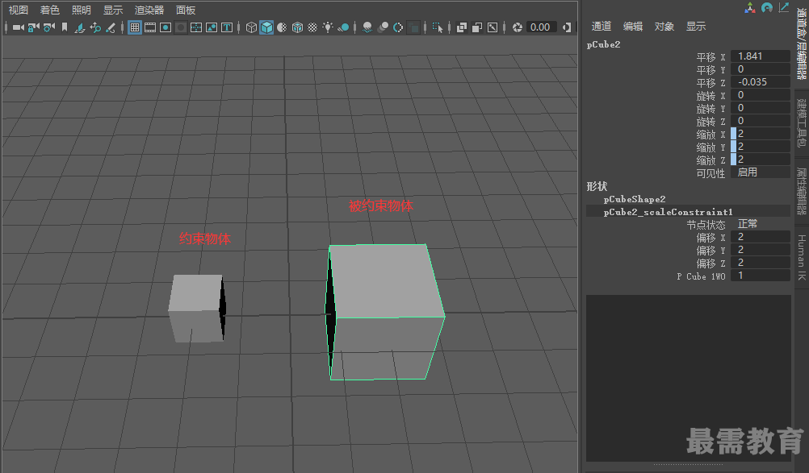The height and width of the screenshot is (473, 809).
Task: Click the Select Camera icon in viewport toolbar
Action: click(x=18, y=27)
